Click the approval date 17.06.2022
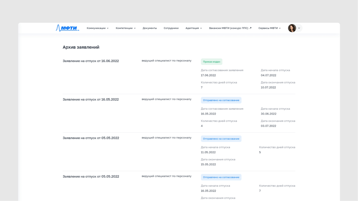 [208, 75]
